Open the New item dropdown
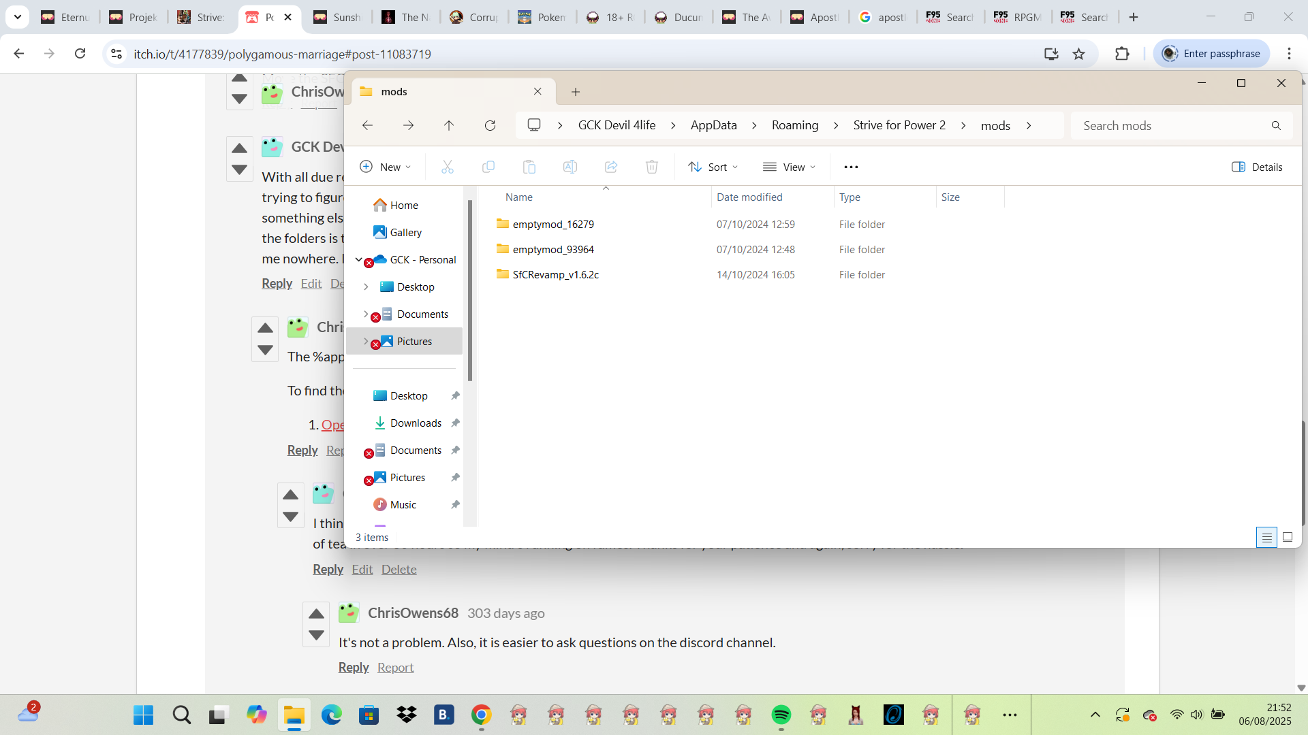1308x735 pixels. click(x=386, y=167)
